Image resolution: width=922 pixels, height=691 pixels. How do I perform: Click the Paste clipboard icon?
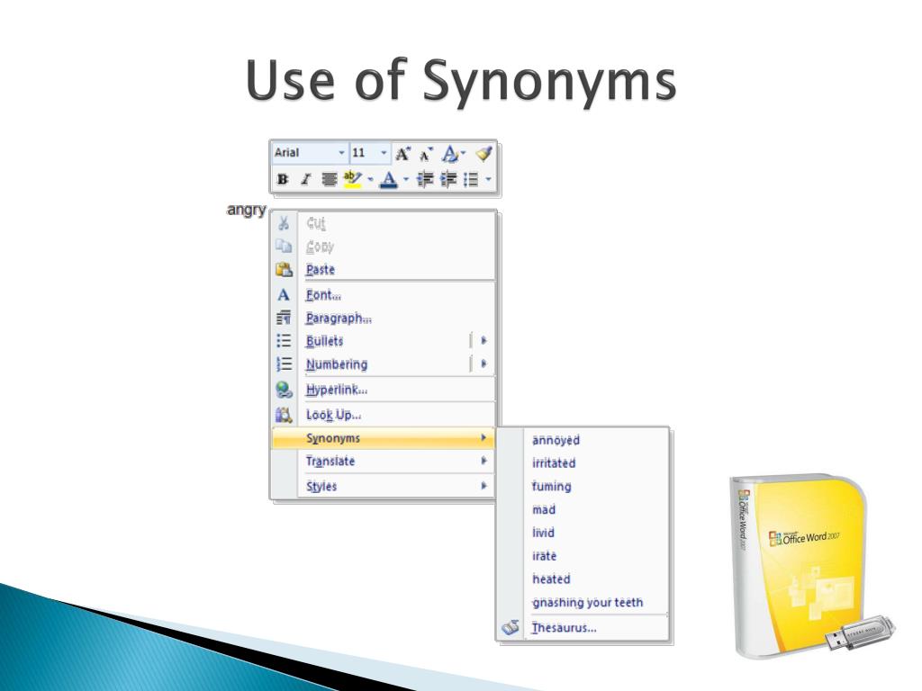coord(284,270)
